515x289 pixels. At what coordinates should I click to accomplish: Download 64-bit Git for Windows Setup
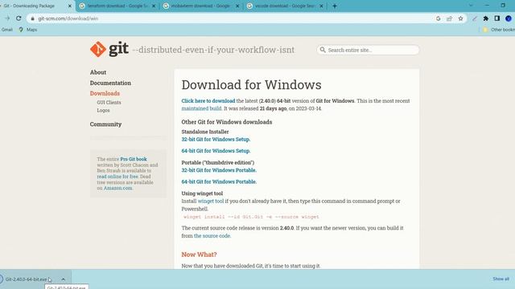[216, 151]
